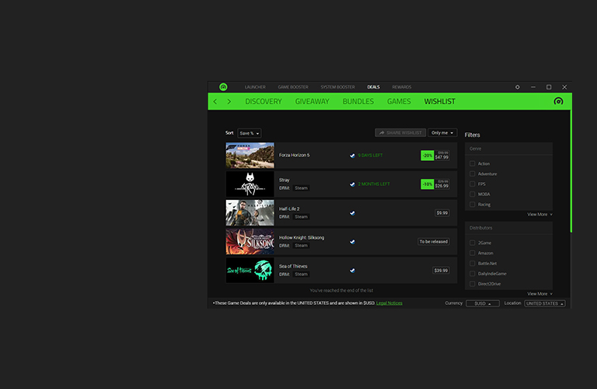
Task: Open the Sort dropdown showing Save %
Action: pyautogui.click(x=250, y=133)
